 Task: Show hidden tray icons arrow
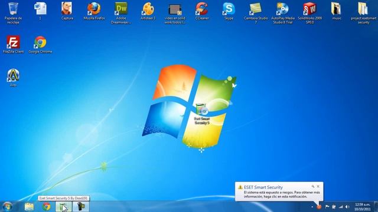tap(312, 207)
